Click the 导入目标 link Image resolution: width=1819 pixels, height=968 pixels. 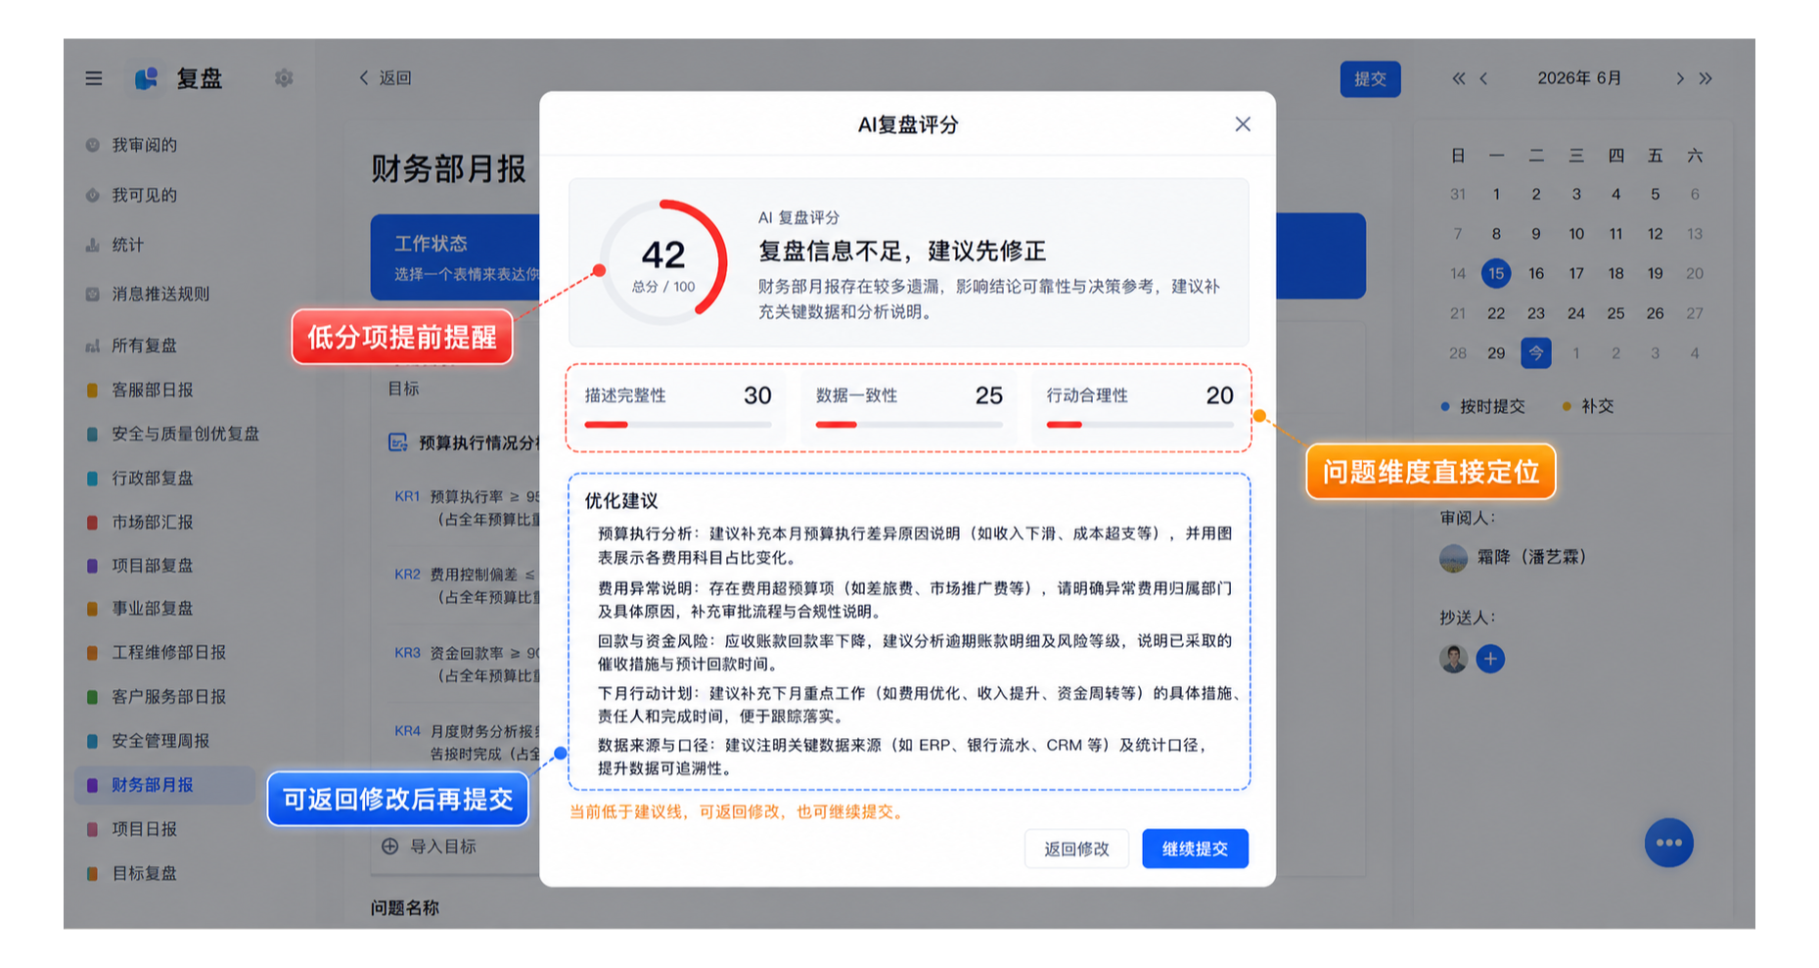442,847
